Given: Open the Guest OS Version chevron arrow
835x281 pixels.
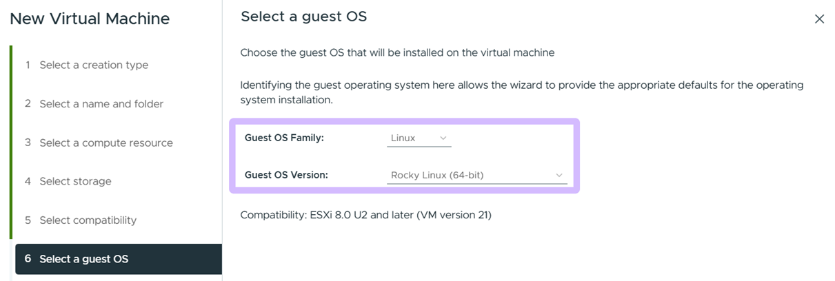Looking at the screenshot, I should click(559, 175).
